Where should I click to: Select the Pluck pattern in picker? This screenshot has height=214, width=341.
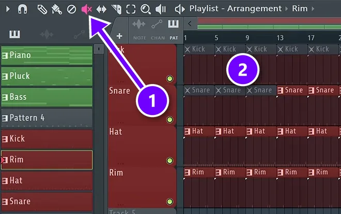(47, 76)
